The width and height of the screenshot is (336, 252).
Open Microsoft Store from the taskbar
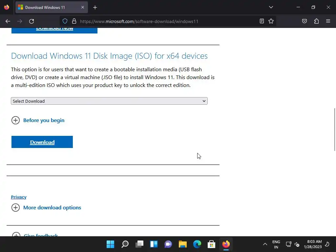tap(212, 244)
